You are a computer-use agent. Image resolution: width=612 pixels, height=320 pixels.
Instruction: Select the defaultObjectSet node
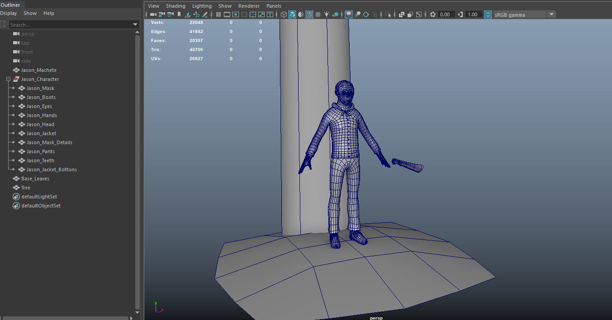pos(41,206)
